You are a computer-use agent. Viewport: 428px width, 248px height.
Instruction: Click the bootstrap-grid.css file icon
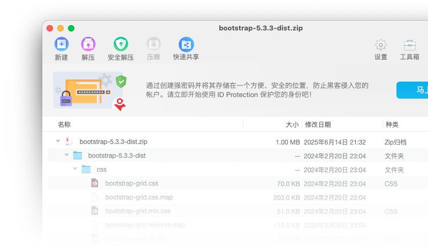(95, 183)
